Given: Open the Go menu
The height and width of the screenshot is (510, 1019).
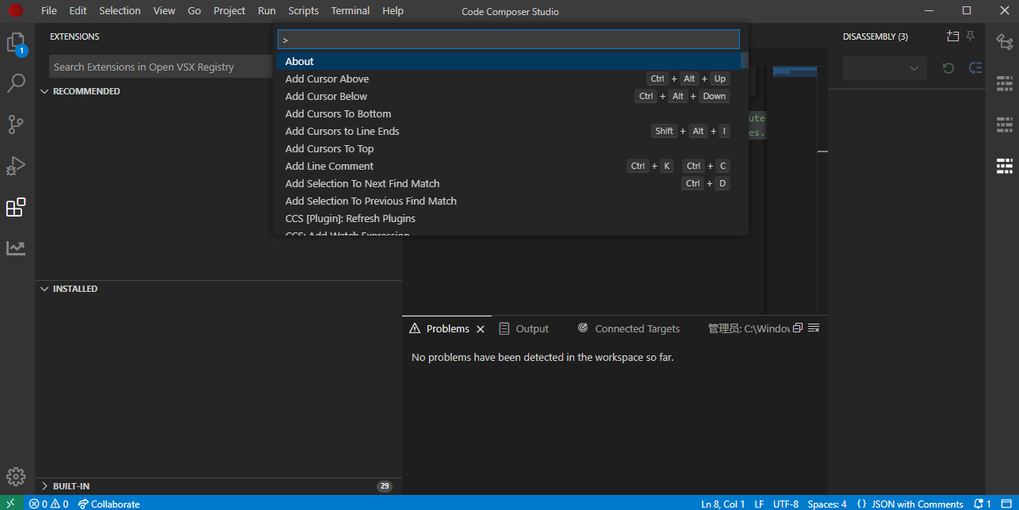Looking at the screenshot, I should click(194, 11).
